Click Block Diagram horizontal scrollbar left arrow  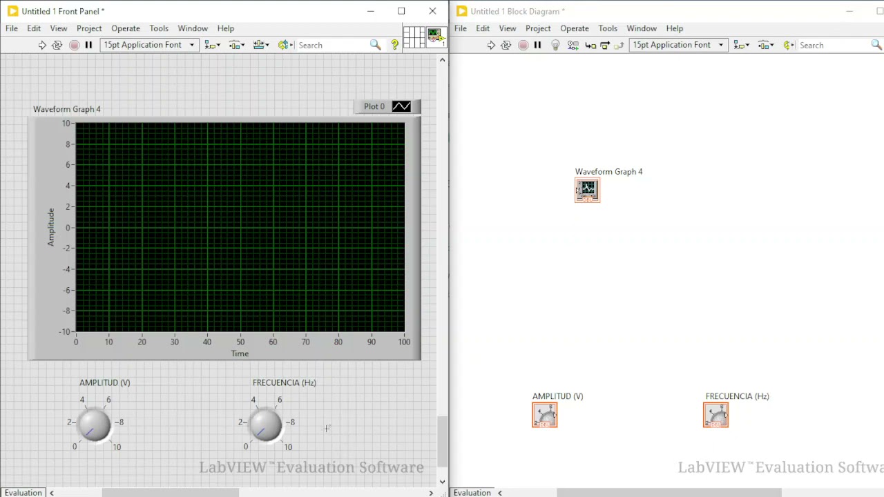click(x=500, y=492)
